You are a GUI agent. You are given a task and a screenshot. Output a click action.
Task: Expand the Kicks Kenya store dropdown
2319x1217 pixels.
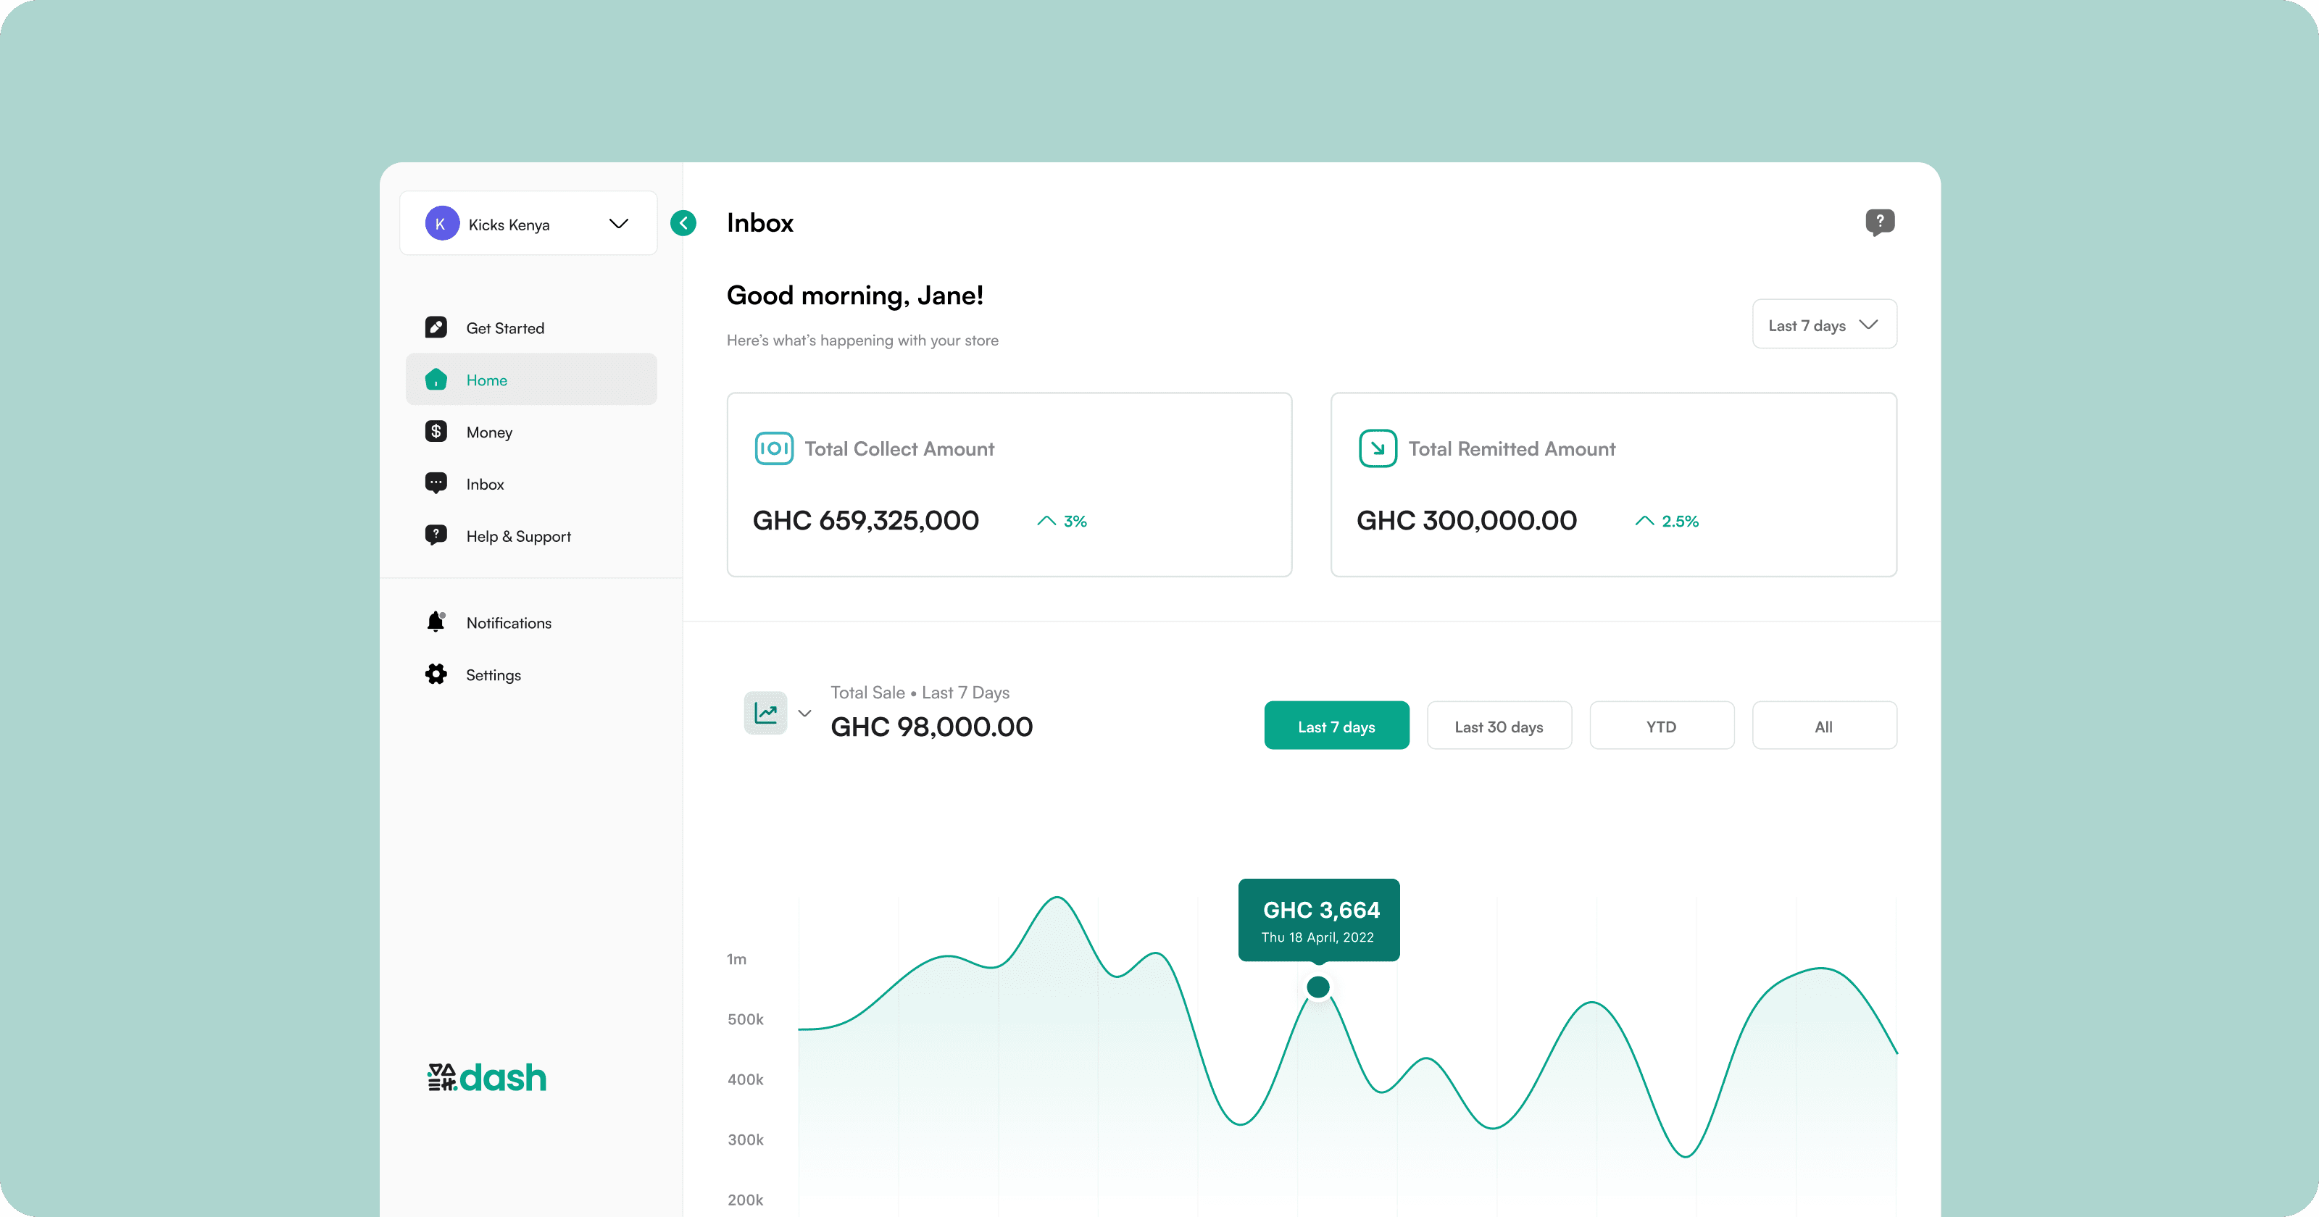pos(618,224)
